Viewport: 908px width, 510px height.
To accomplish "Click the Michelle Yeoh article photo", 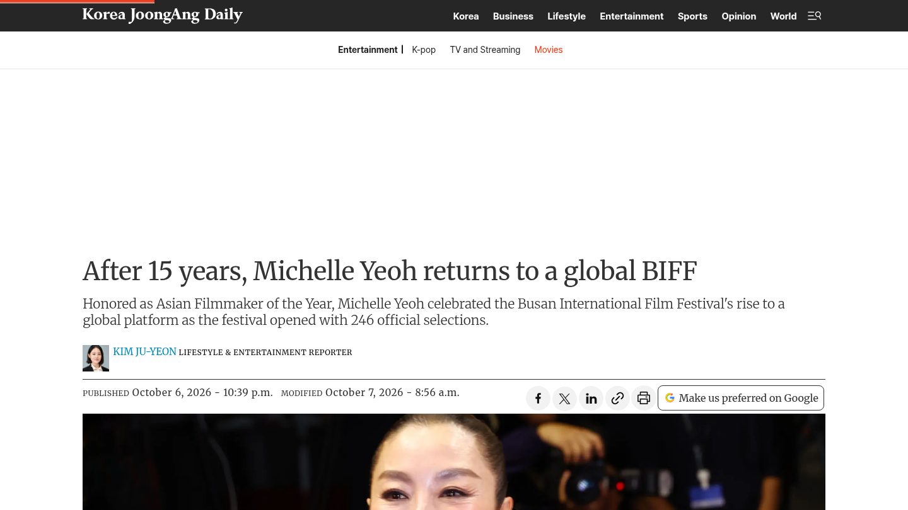I will coord(454,462).
